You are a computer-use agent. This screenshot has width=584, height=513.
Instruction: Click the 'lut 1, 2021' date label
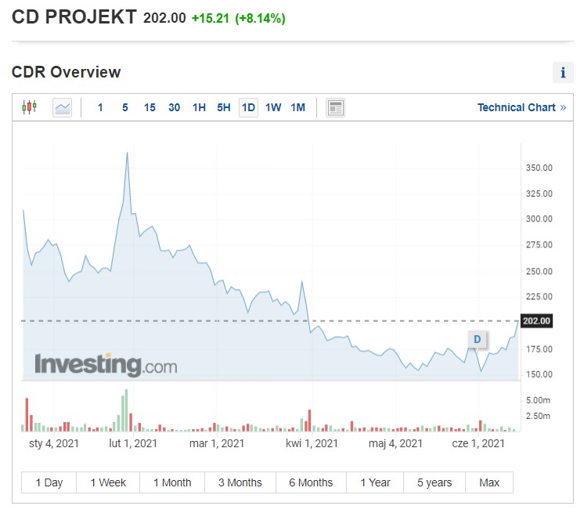pos(133,443)
